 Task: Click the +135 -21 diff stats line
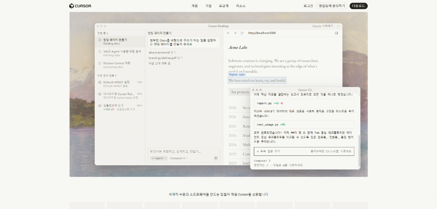coord(109,109)
